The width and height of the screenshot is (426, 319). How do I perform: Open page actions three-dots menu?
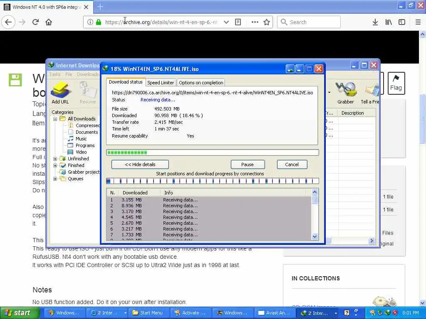click(255, 22)
